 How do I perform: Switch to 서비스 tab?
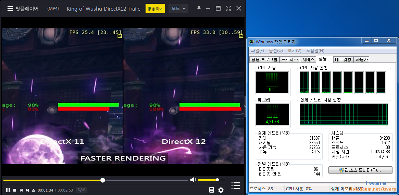pos(308,59)
